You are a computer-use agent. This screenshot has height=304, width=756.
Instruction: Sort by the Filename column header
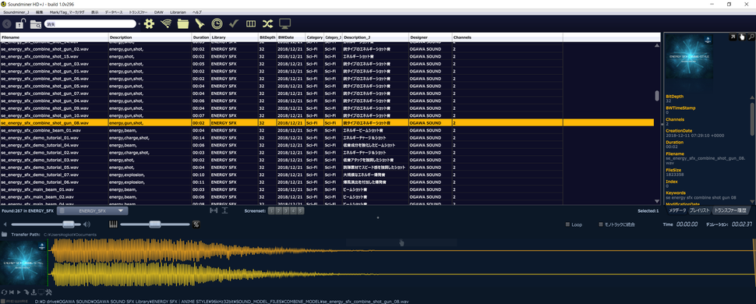tap(54, 37)
